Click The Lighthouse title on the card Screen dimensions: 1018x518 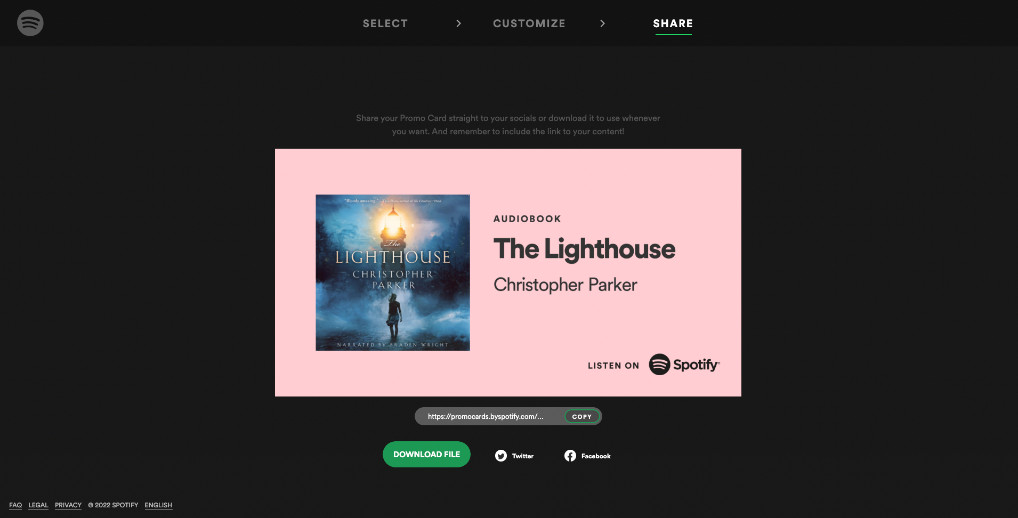click(x=585, y=249)
